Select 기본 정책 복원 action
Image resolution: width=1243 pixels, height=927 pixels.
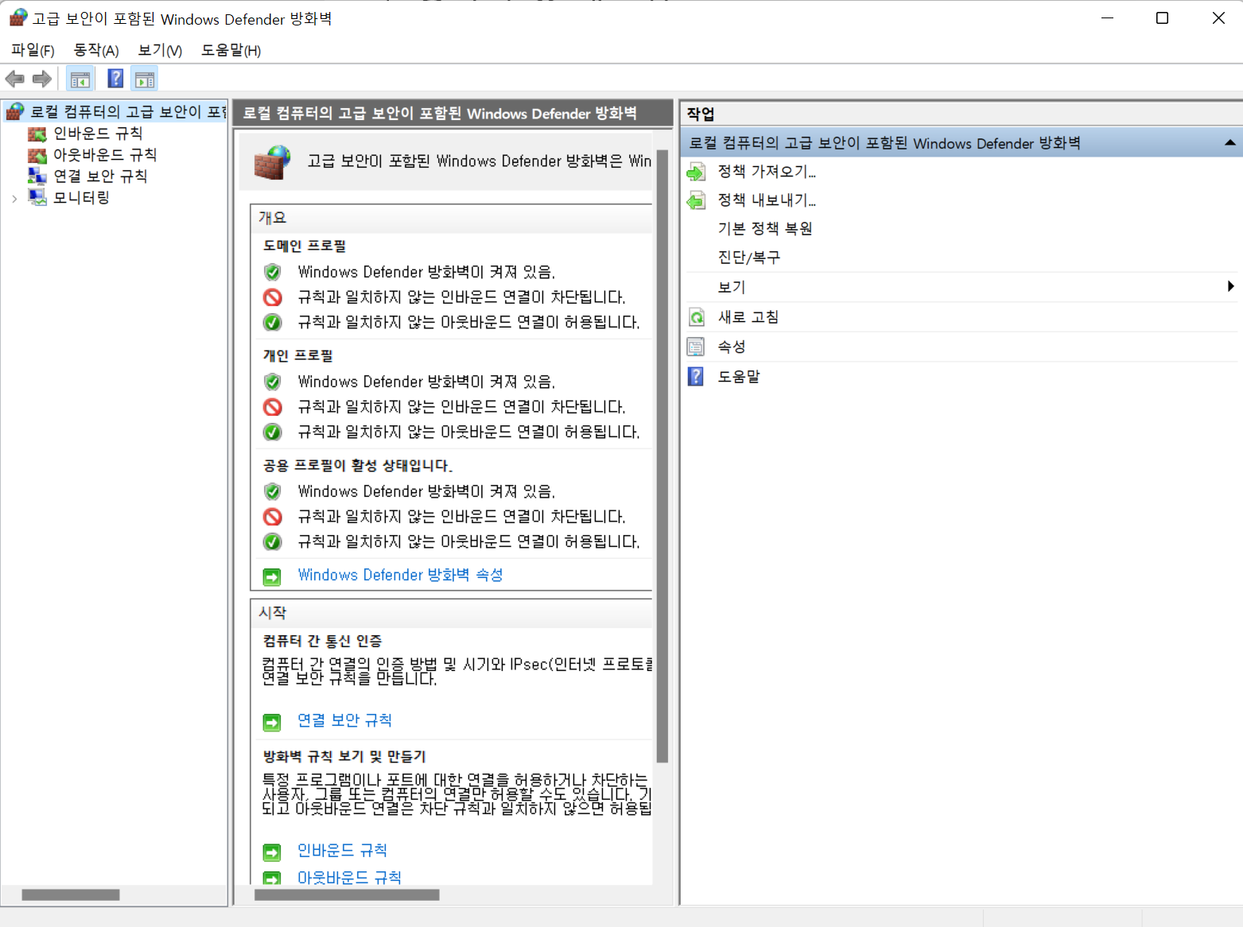point(765,229)
